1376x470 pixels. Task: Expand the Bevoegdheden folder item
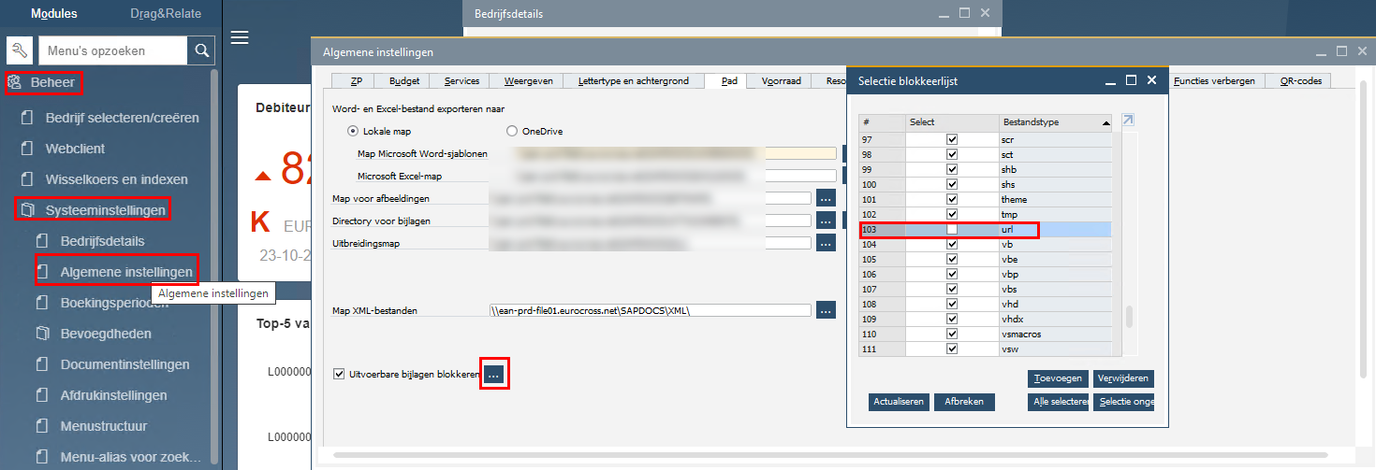point(41,334)
